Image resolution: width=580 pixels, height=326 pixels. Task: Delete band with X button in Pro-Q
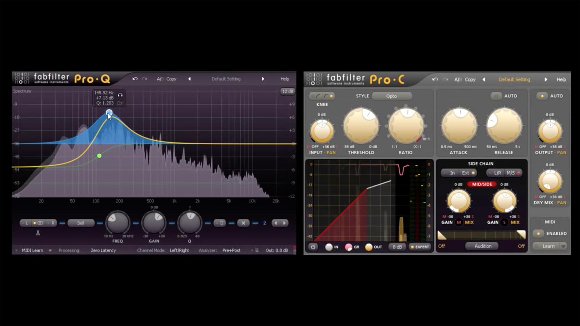(x=243, y=223)
